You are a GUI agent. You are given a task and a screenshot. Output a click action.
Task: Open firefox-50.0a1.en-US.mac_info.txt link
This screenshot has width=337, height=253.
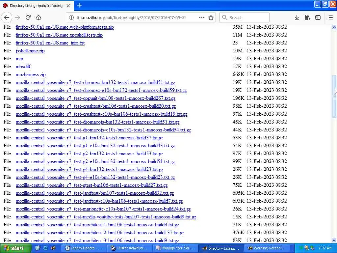(50, 43)
